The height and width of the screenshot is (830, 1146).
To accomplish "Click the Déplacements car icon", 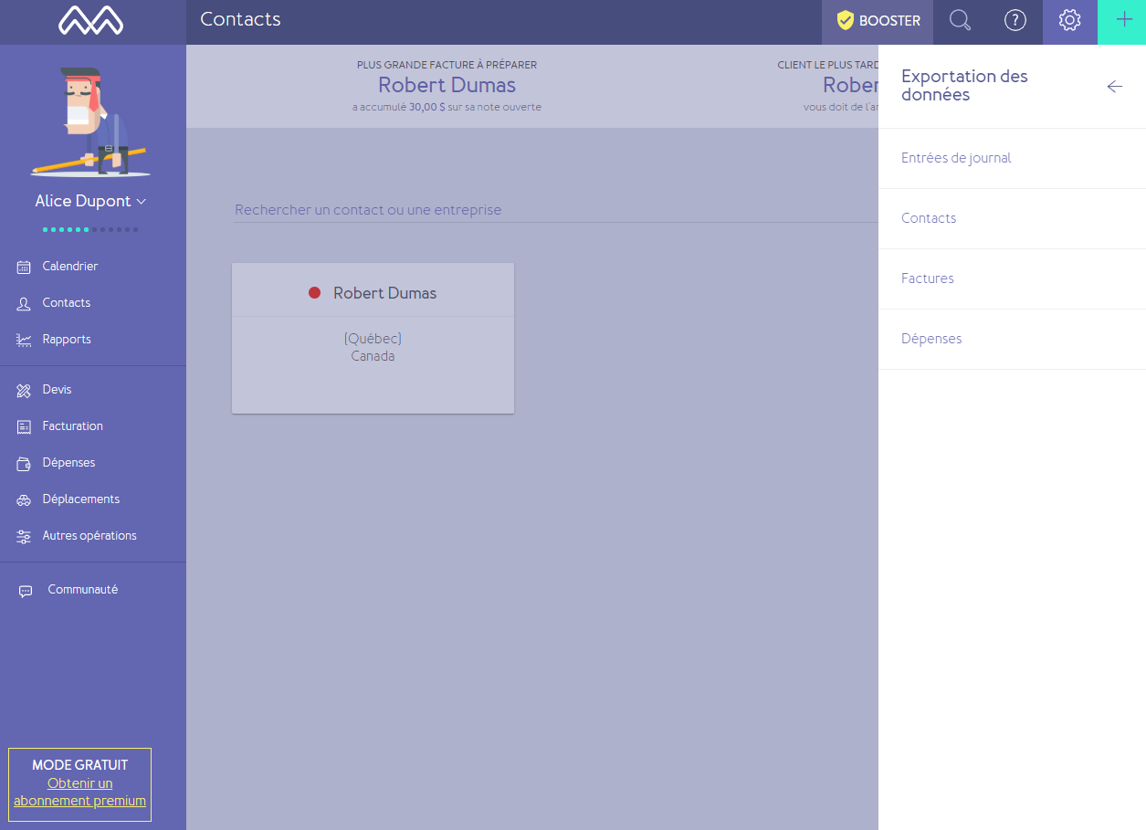I will click(24, 499).
